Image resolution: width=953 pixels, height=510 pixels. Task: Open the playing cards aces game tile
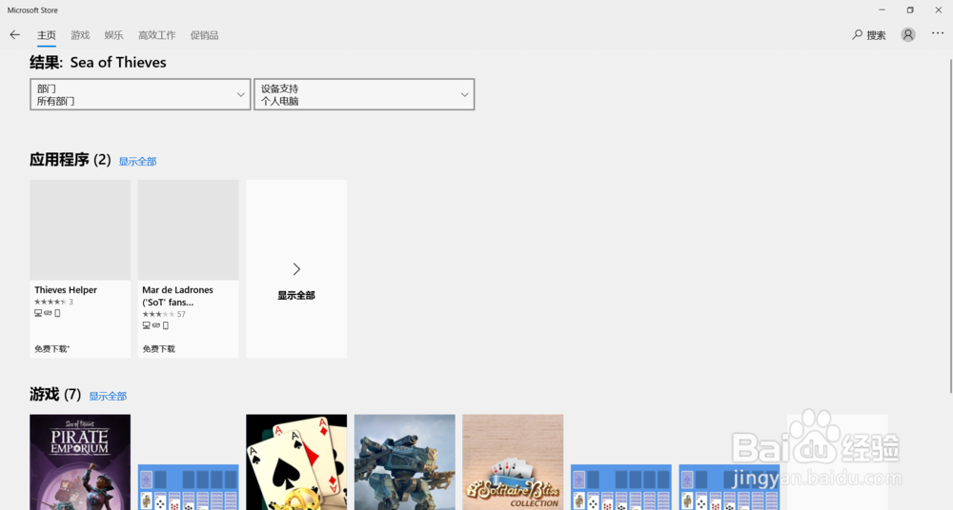(296, 462)
